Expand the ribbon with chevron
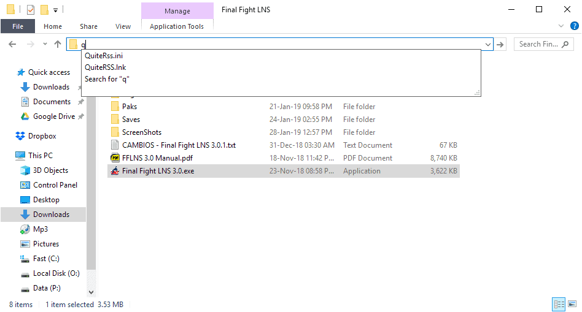Viewport: 582px width, 312px height. 561,26
